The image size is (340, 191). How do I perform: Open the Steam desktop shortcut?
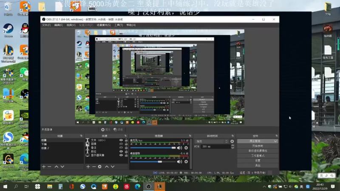[8, 31]
